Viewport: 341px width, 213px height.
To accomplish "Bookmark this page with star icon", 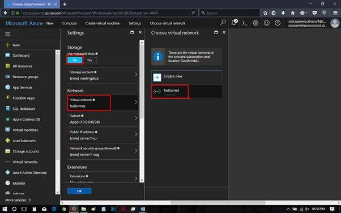I will click(x=265, y=13).
